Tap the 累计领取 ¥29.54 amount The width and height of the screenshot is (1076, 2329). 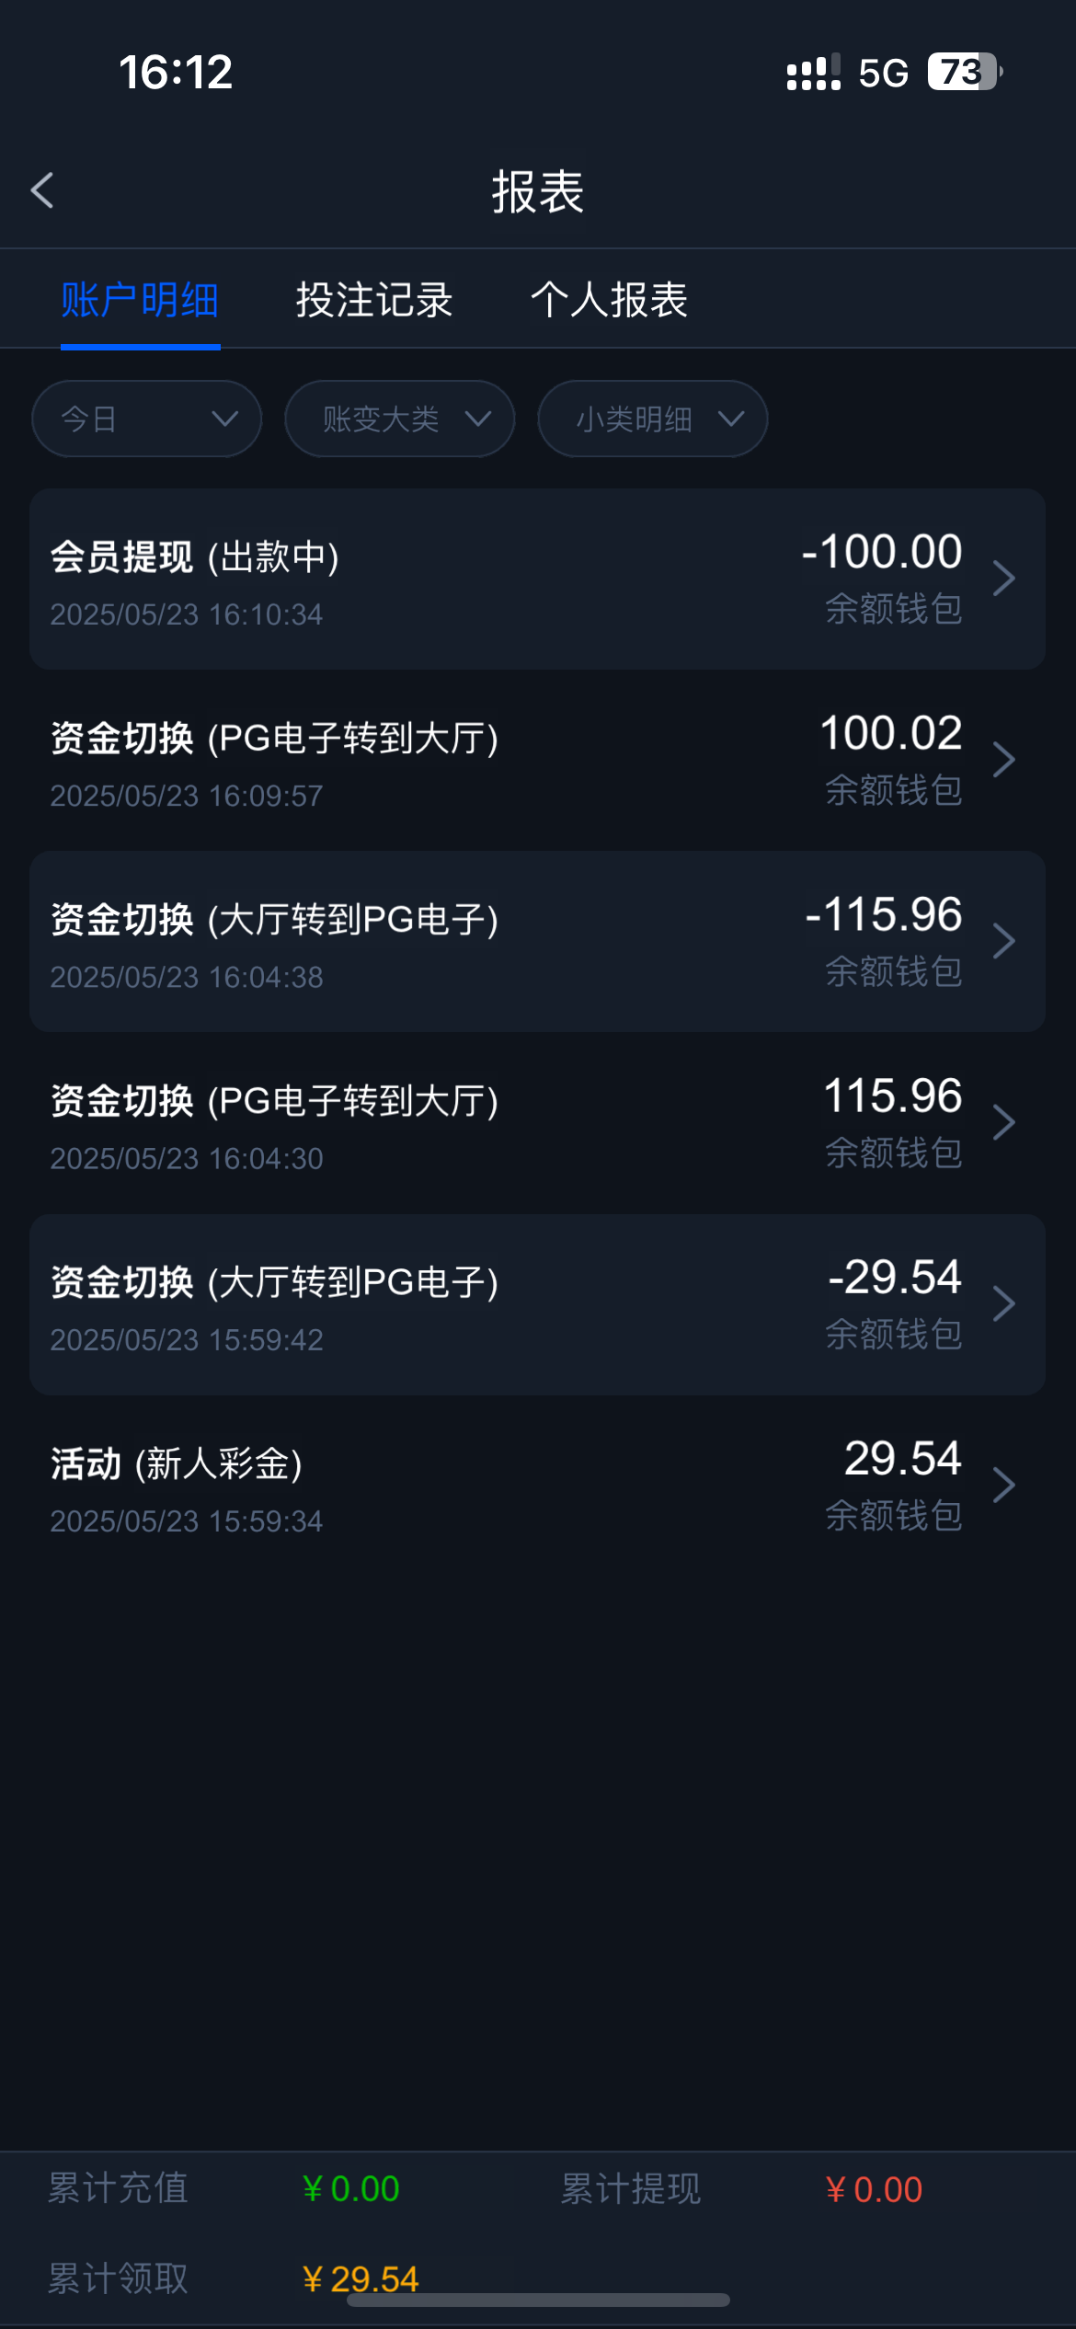click(361, 2278)
